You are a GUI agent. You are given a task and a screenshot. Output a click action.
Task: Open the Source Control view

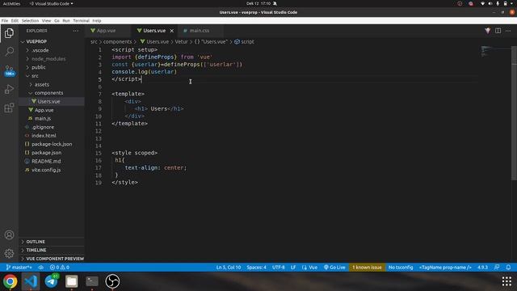tap(9, 70)
